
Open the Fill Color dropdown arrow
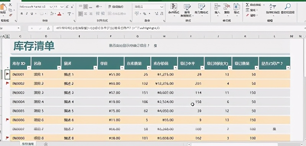click(55, 14)
